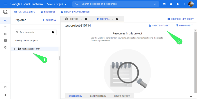
Task: Click Hide Preview Features
Action: (75, 12)
